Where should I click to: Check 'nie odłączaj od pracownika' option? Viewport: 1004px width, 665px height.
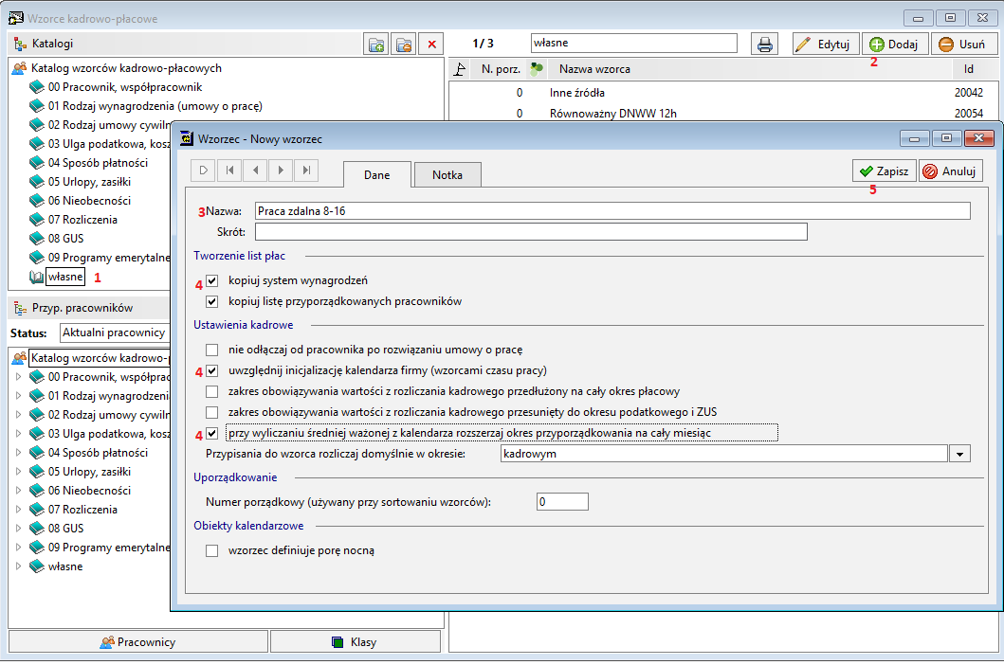tap(212, 350)
